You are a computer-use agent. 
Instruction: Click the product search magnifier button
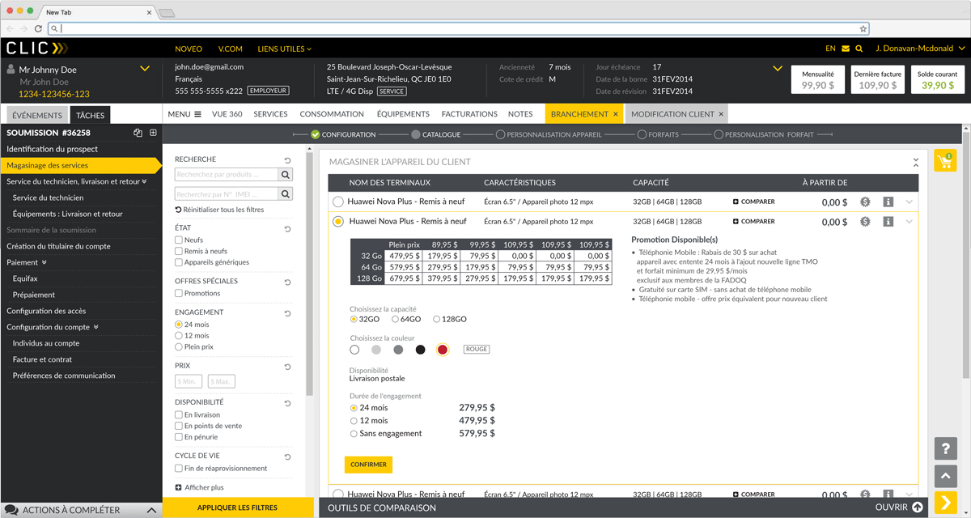click(x=286, y=175)
